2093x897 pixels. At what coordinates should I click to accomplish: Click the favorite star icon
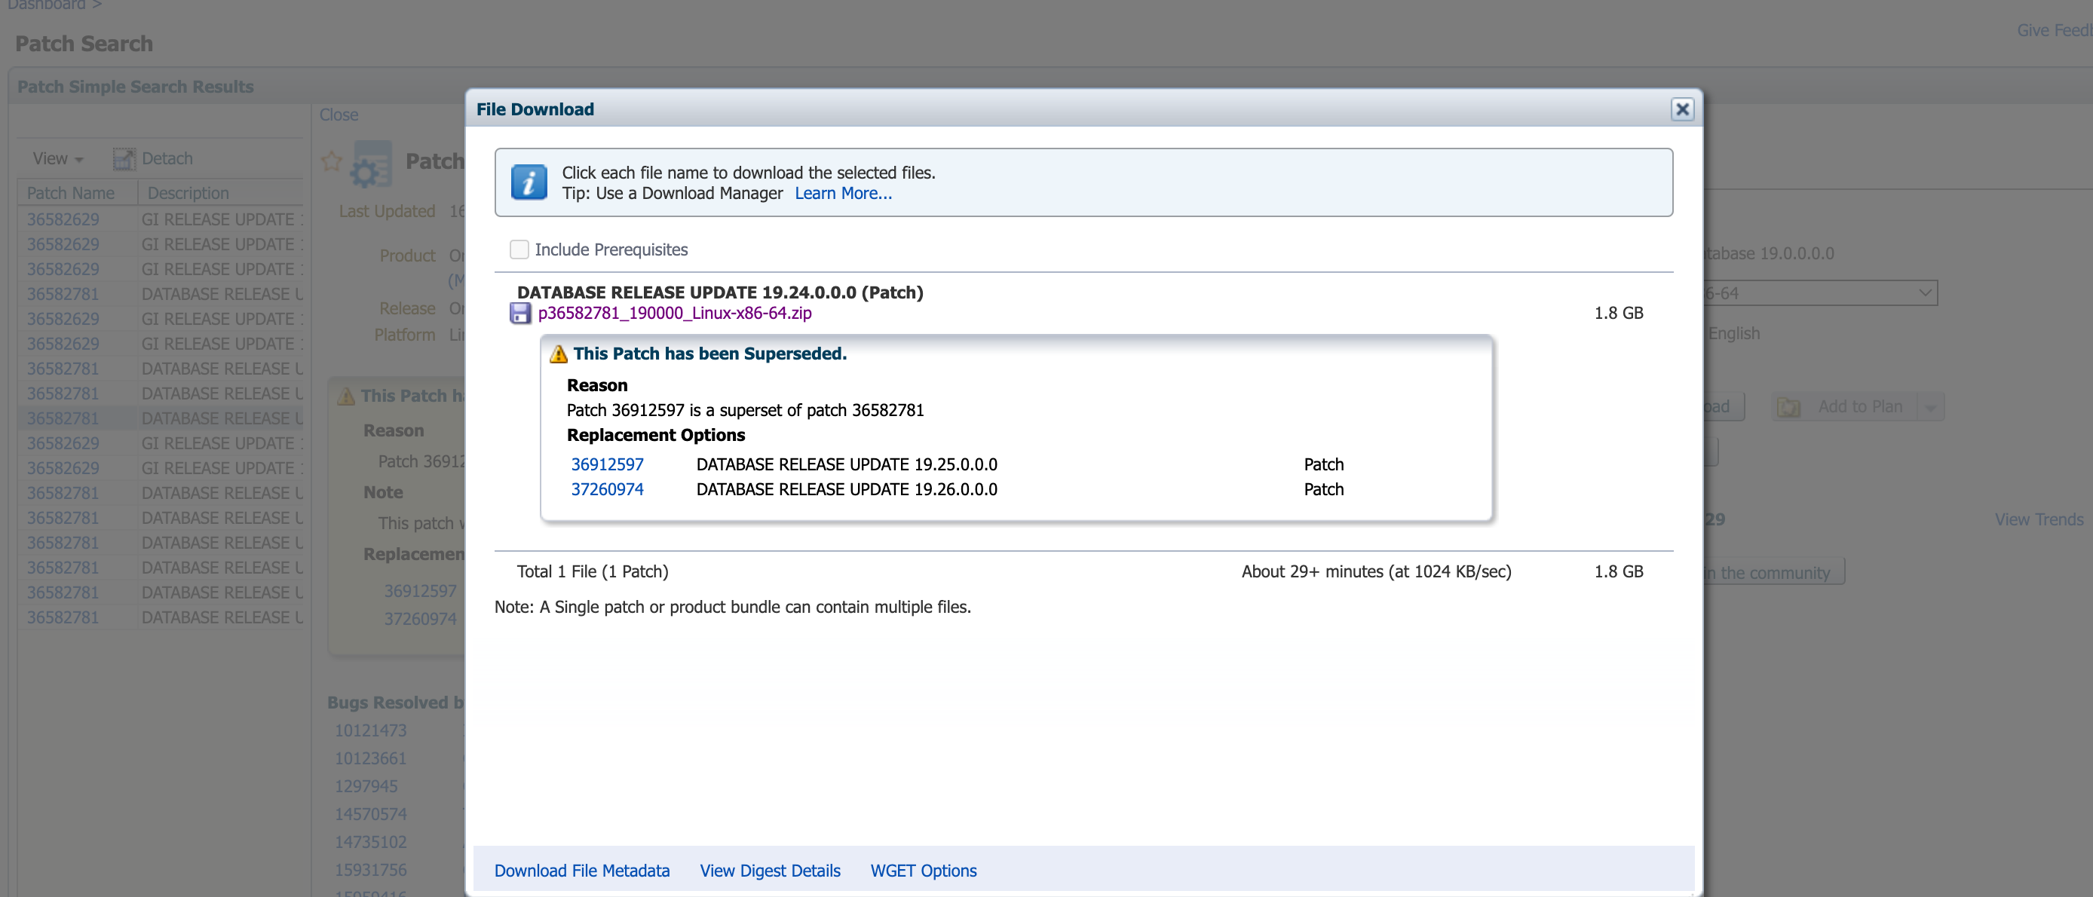point(332,161)
